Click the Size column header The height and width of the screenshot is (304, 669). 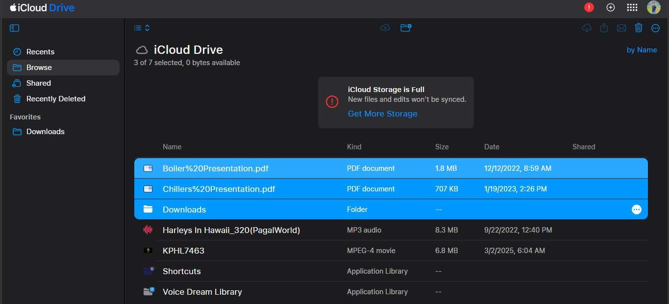[442, 147]
